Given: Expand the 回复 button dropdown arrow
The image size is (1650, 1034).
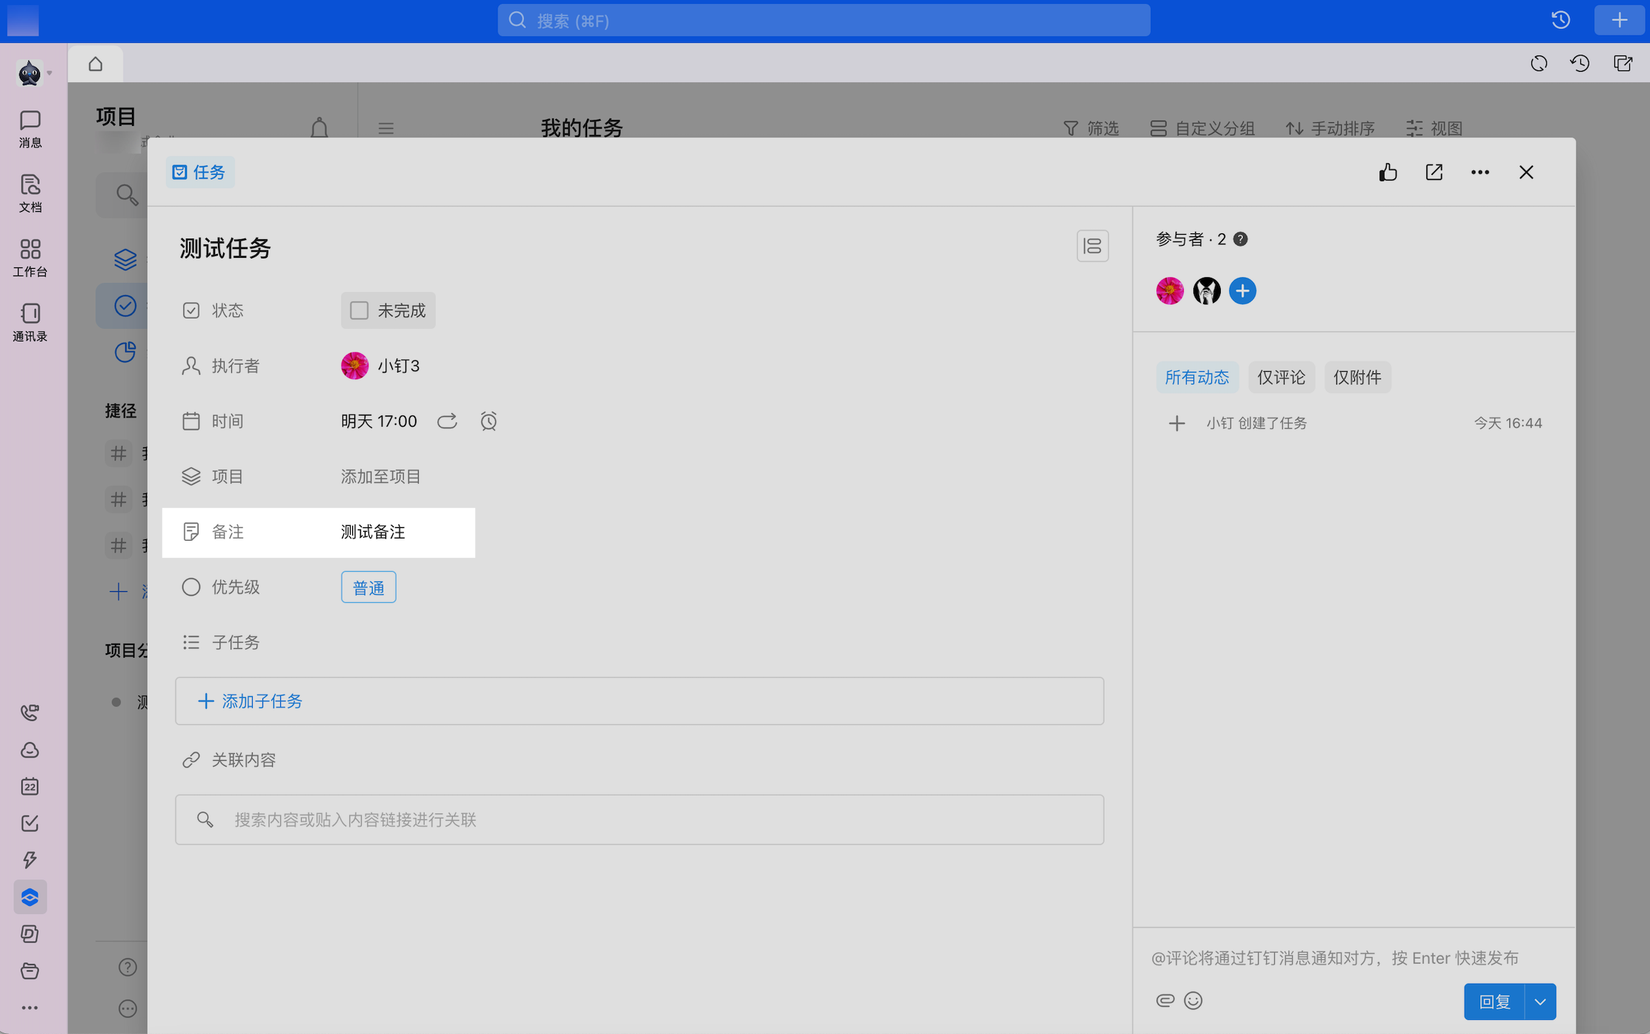Looking at the screenshot, I should tap(1540, 1002).
